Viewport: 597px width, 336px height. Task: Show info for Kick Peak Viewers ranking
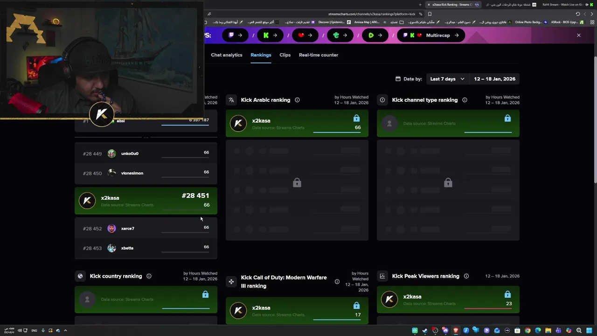[466, 276]
